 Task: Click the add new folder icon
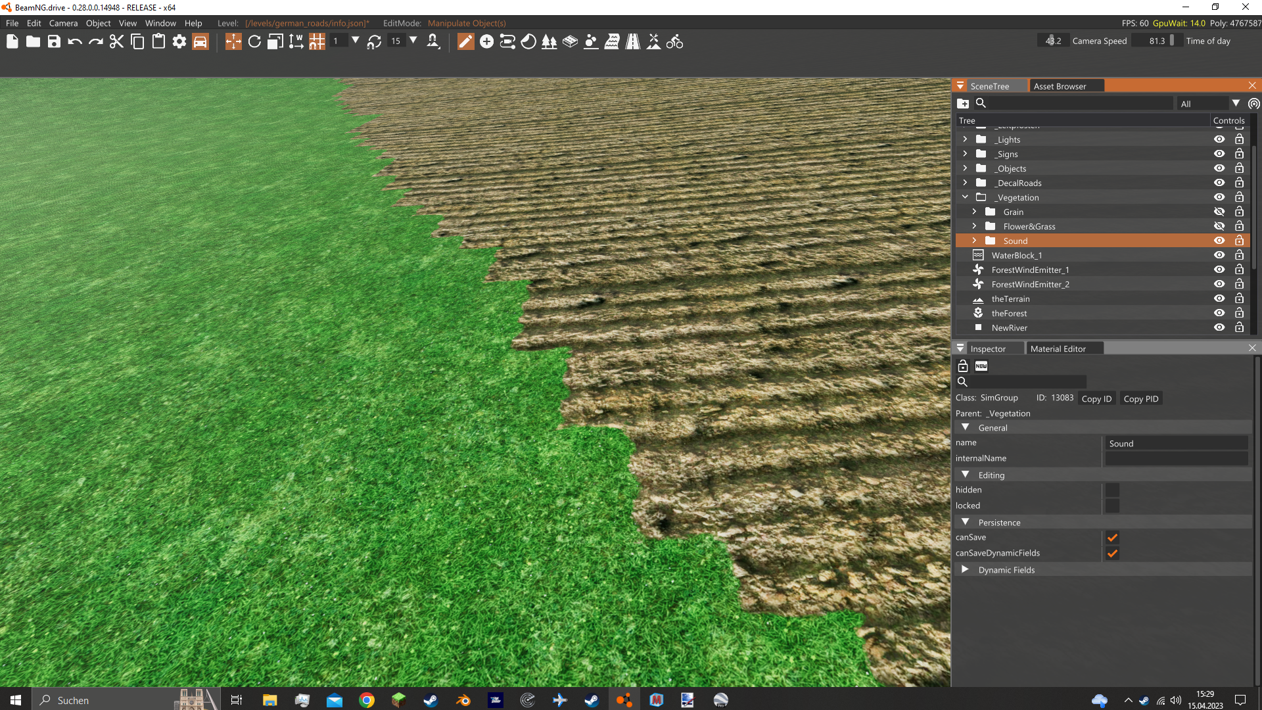[963, 103]
